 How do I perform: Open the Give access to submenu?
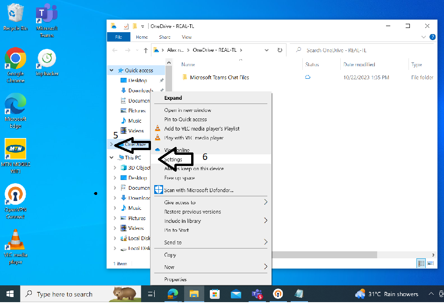click(x=211, y=202)
